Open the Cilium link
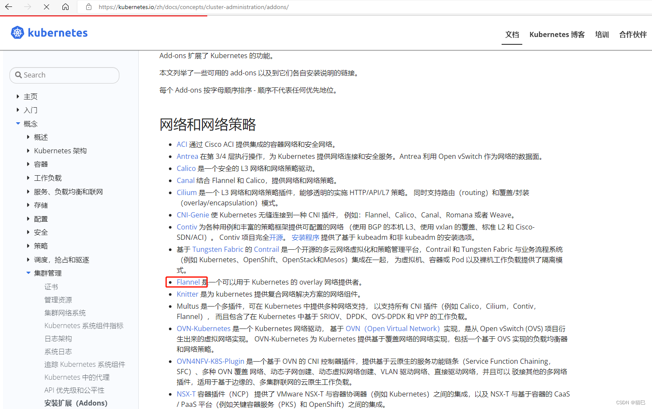The image size is (652, 409). point(186,192)
